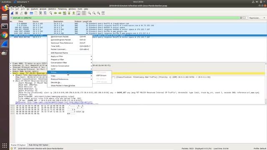267x150 pixels.
Task: Choose Packet Comment... in context menu
Action: click(70, 50)
